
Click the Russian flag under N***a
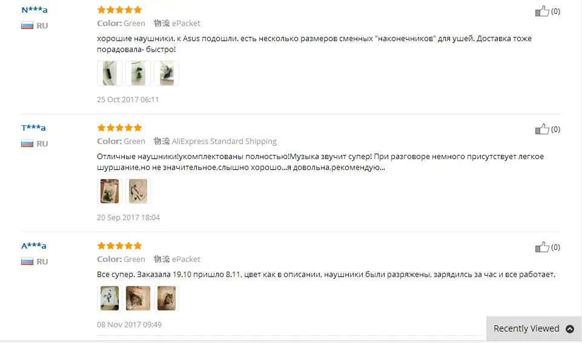tap(27, 25)
